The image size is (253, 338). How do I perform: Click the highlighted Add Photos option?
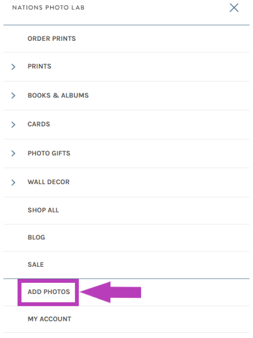(49, 292)
